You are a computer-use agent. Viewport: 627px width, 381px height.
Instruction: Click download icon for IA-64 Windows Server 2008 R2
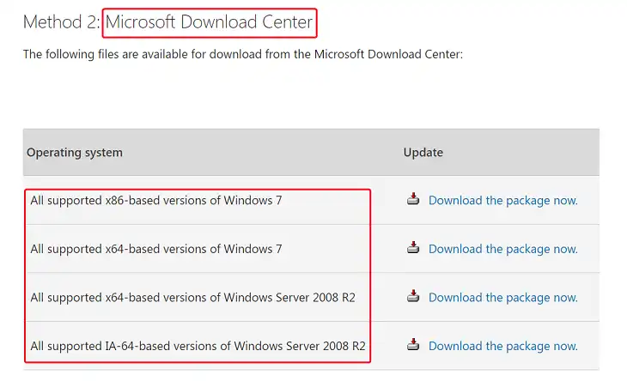[x=413, y=345]
